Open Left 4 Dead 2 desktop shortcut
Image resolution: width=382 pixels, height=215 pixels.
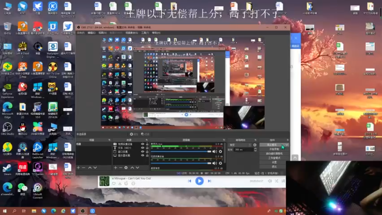click(22, 50)
